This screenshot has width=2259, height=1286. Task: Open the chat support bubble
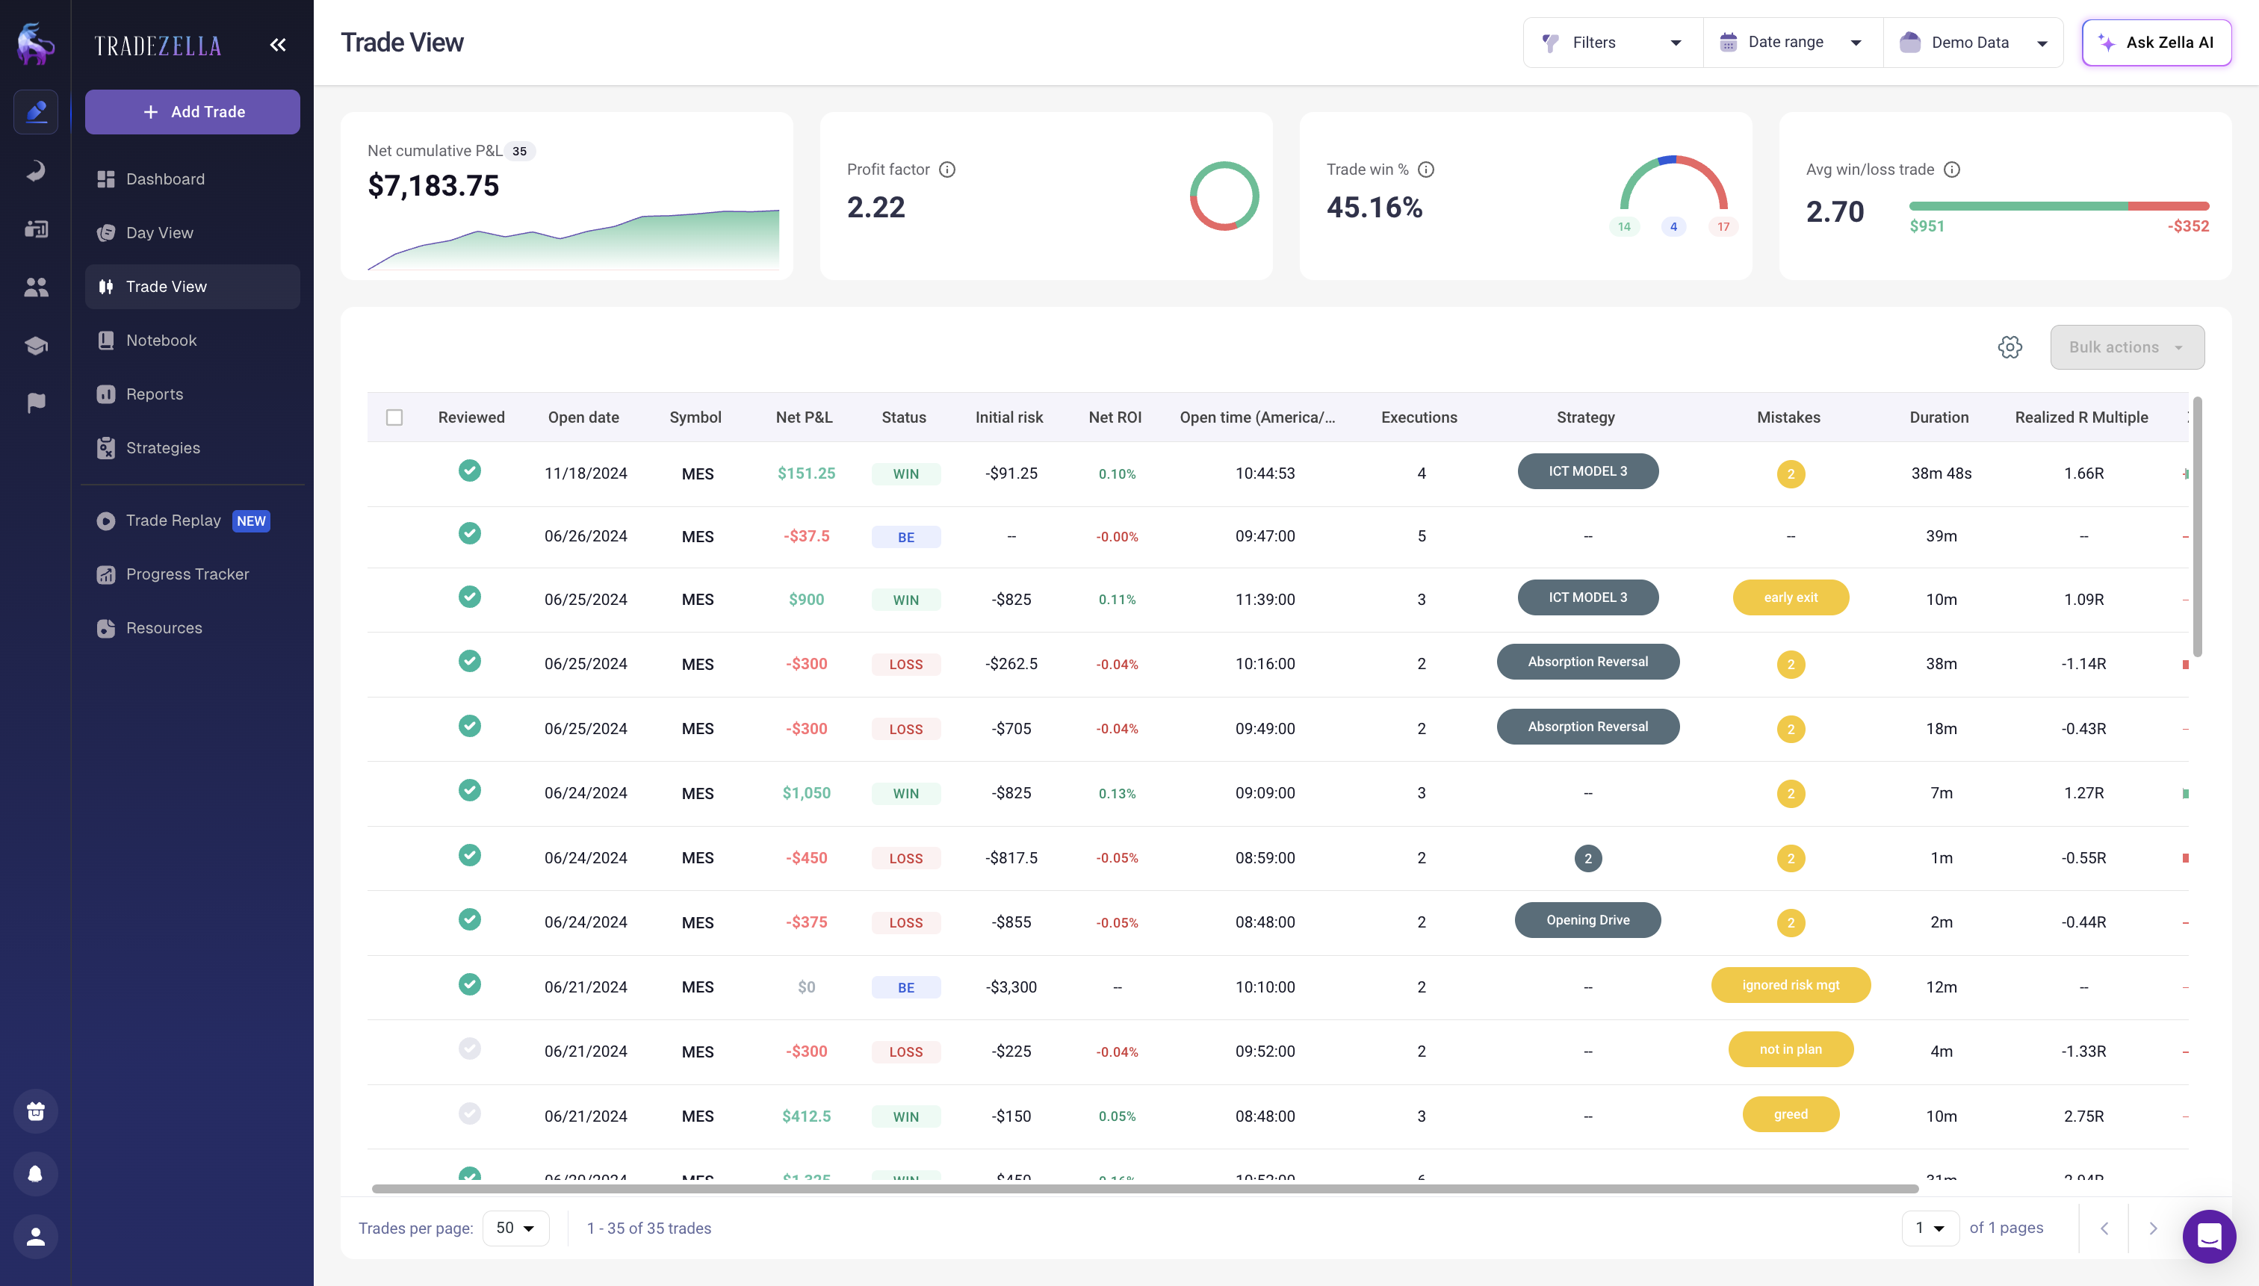tap(2209, 1236)
